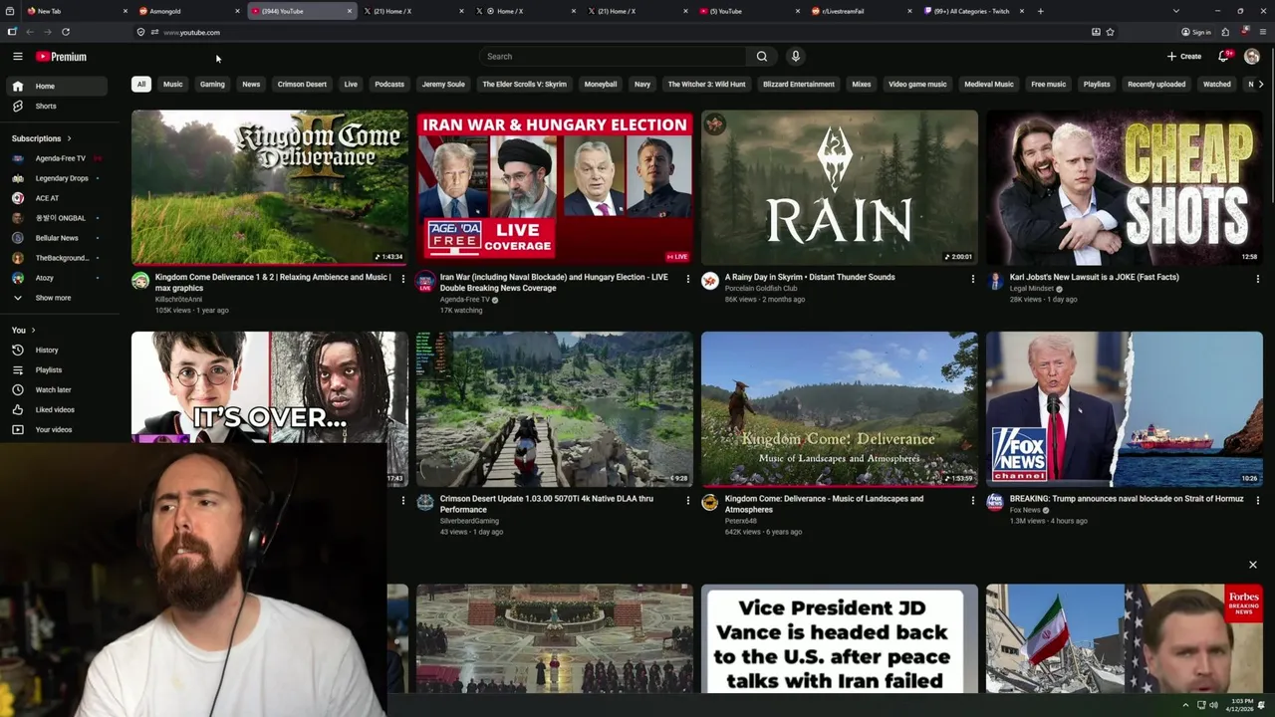Image resolution: width=1275 pixels, height=717 pixels.
Task: Open Kingdom Come Deliverance 1 & 2 video title
Action: click(274, 283)
